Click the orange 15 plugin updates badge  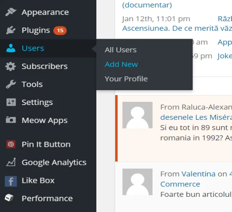tap(60, 31)
